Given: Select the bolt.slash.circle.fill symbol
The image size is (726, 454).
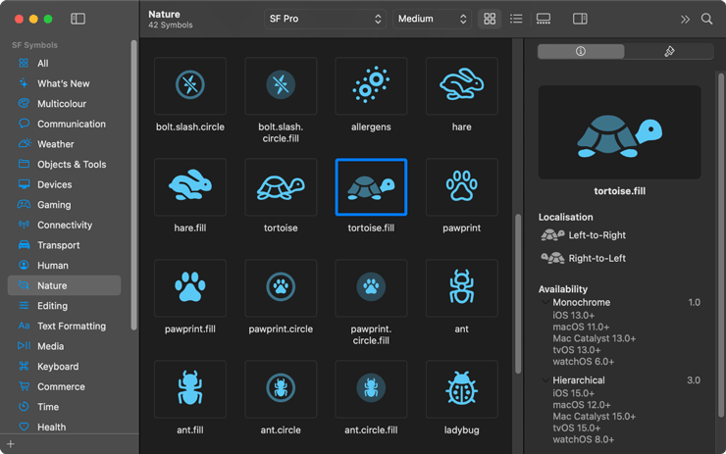Looking at the screenshot, I should (281, 85).
